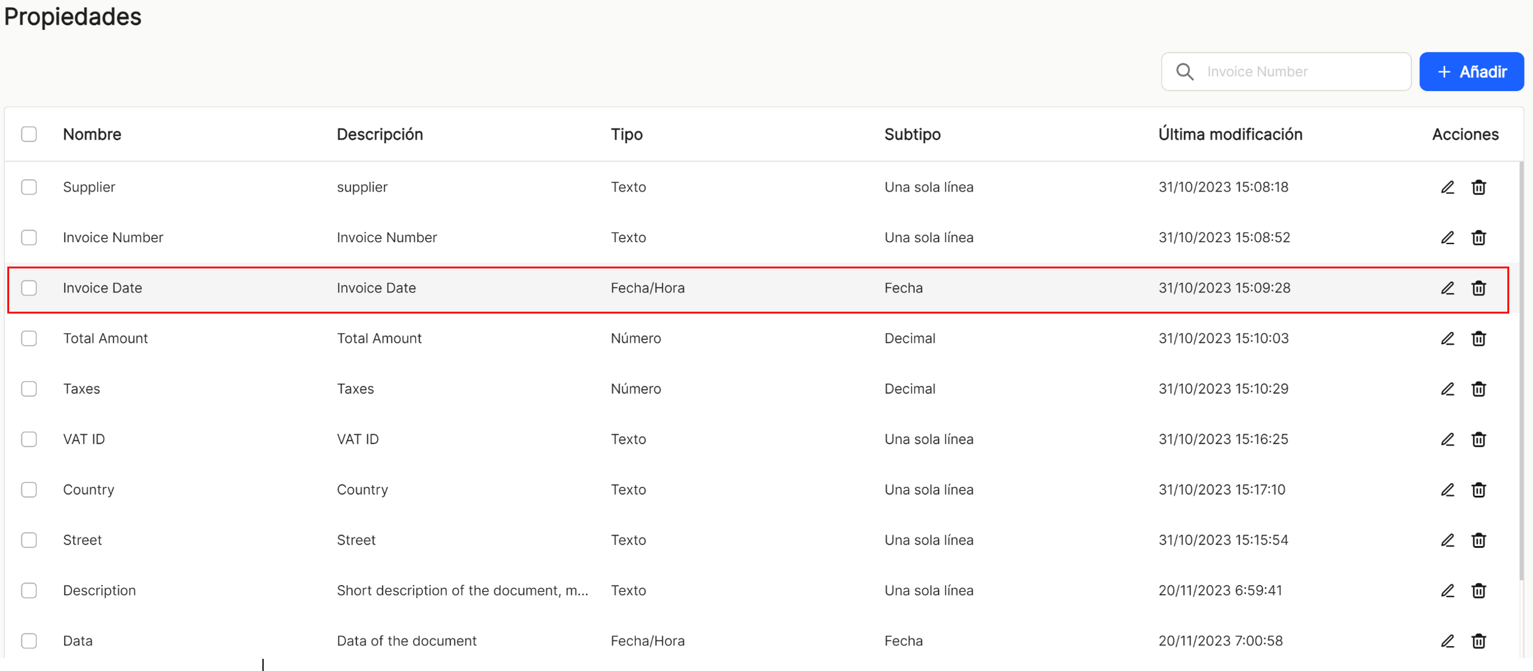Check the Supplier row checkbox
The image size is (1533, 671).
pyautogui.click(x=29, y=187)
